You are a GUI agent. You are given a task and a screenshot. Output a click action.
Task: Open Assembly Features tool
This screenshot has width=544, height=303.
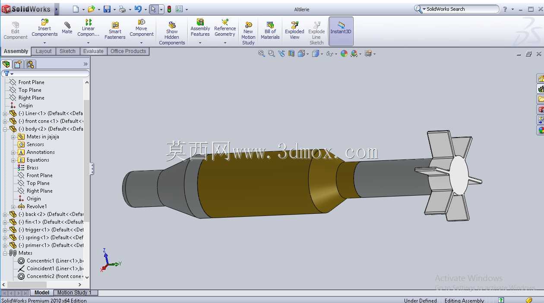pyautogui.click(x=200, y=28)
